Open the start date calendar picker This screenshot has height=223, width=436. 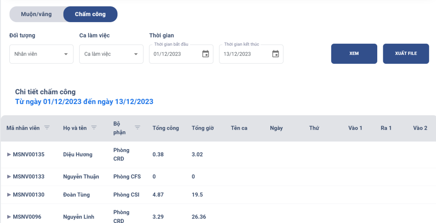point(206,54)
